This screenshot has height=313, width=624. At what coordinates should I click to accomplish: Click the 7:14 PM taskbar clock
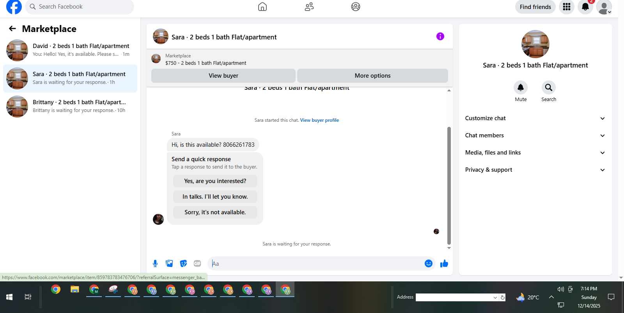[x=589, y=289]
